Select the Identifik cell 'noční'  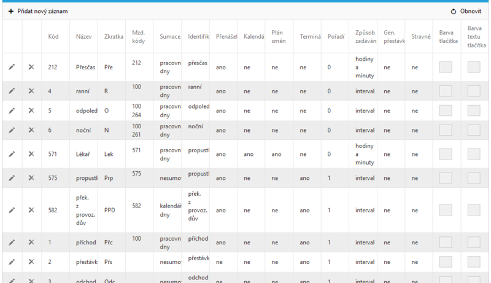pos(195,126)
